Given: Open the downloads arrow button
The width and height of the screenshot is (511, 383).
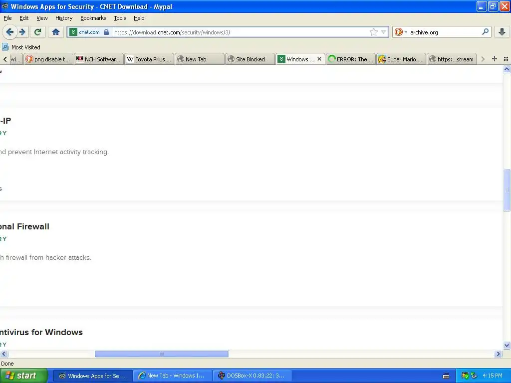Looking at the screenshot, I should pos(502,32).
